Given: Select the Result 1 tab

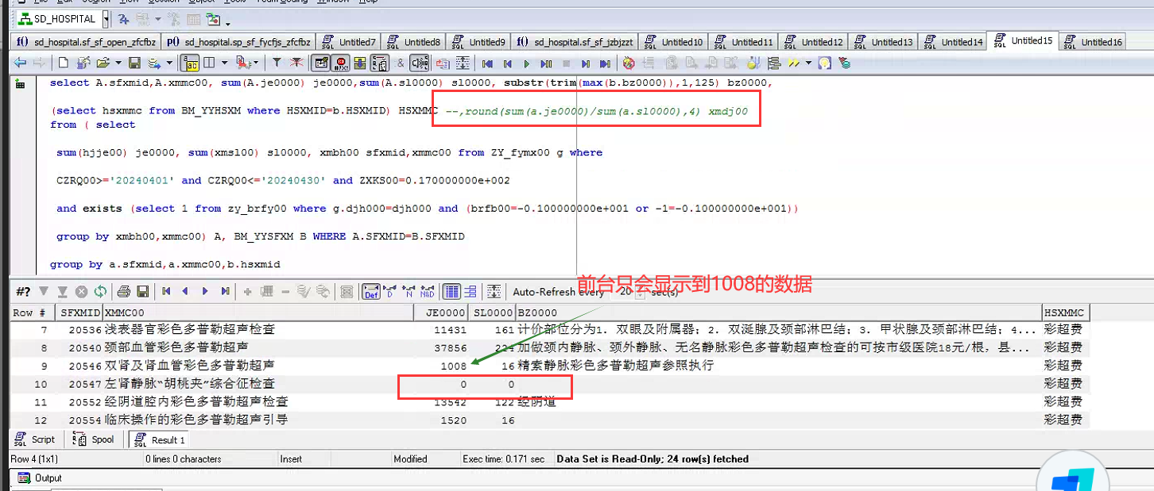Looking at the screenshot, I should pyautogui.click(x=160, y=439).
